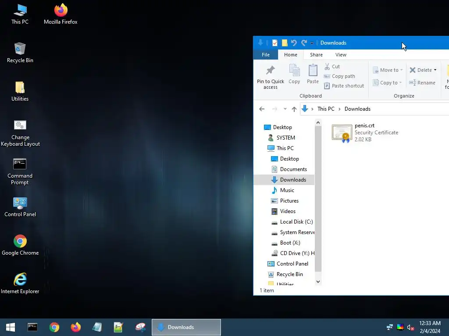Click the Downloads taskbar button
The width and height of the screenshot is (449, 336).
(x=186, y=327)
